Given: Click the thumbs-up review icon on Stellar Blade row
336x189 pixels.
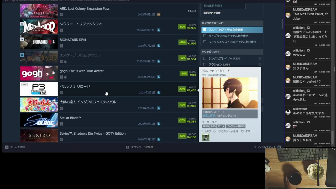Looking at the screenshot, I should tap(159, 124).
